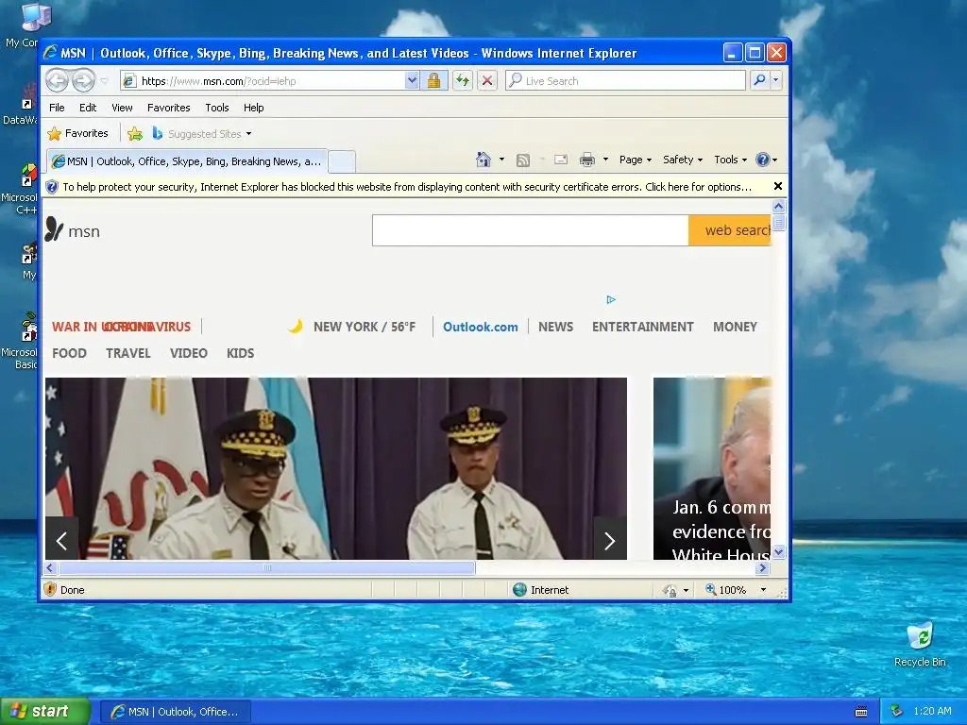Click the RSS feeds icon

[x=523, y=160]
